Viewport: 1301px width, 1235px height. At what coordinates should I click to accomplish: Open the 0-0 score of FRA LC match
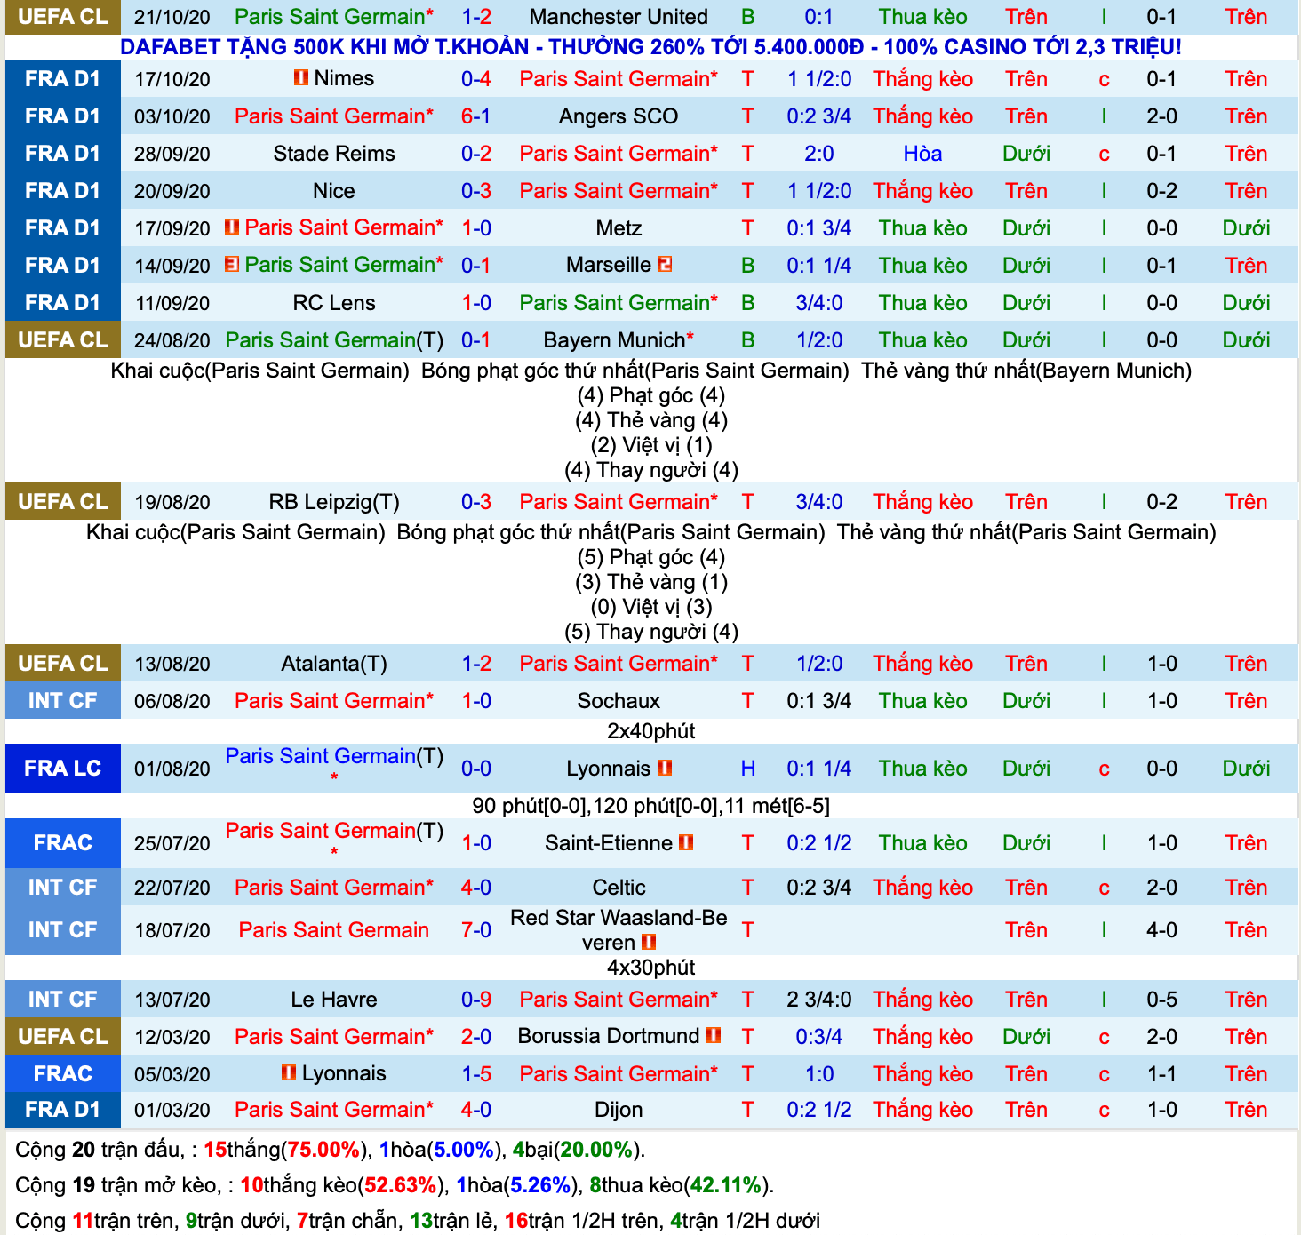pos(476,769)
